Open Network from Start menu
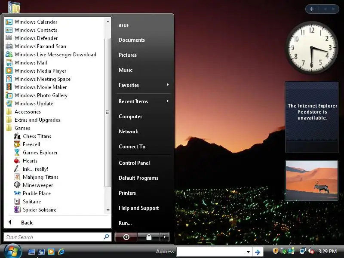344x258 pixels. point(128,132)
